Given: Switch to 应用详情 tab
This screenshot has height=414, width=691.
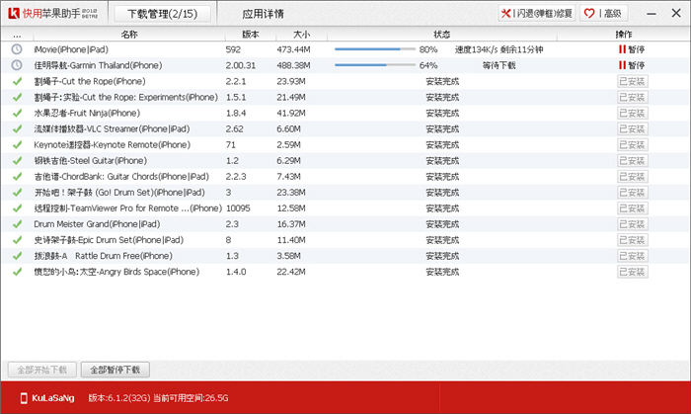Looking at the screenshot, I should (x=263, y=14).
